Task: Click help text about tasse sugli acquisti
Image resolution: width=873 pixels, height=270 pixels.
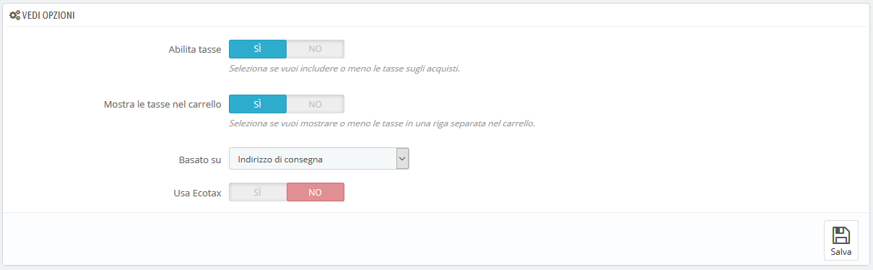Action: pos(344,69)
